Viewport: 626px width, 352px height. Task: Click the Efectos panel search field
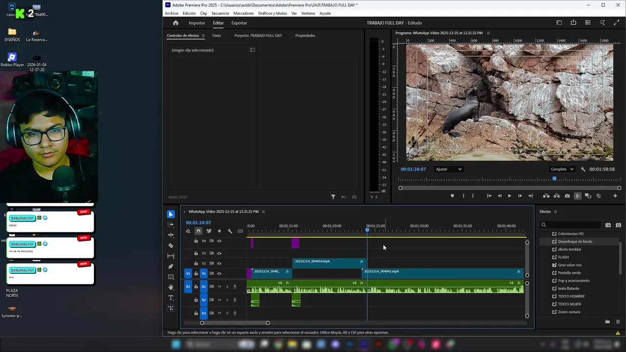click(x=572, y=225)
